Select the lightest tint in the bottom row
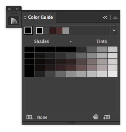The height and width of the screenshot is (132, 126). tap(112, 74)
